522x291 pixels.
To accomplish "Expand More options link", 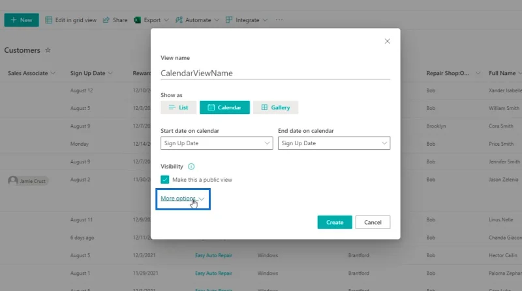I will click(183, 199).
